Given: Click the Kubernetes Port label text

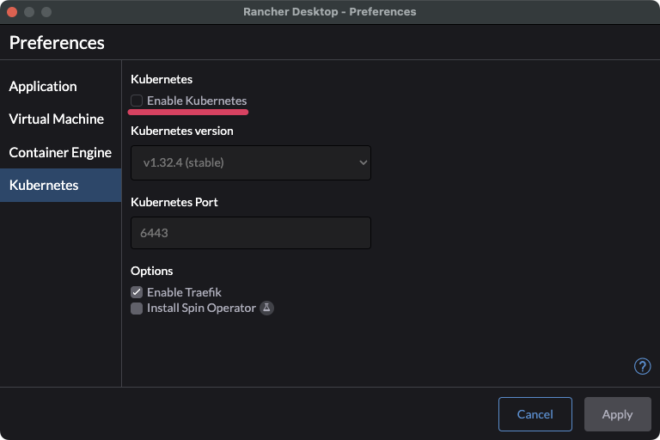Looking at the screenshot, I should (x=174, y=202).
